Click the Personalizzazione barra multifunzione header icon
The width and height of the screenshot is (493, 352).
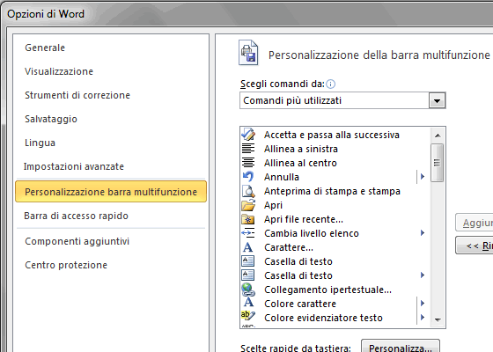tap(248, 53)
